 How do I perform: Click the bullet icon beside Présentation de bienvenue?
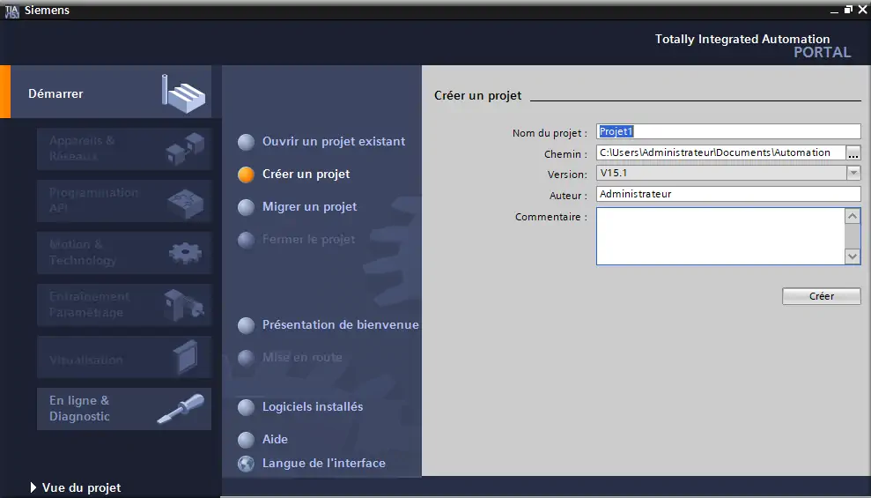pyautogui.click(x=246, y=326)
